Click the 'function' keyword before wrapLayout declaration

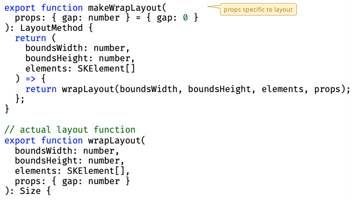click(61, 140)
